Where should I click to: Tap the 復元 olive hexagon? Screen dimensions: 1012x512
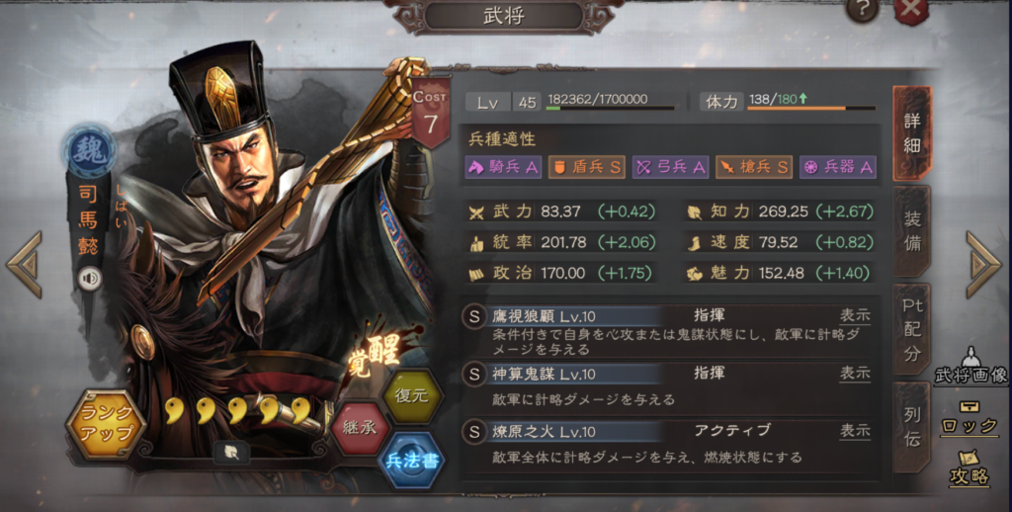pyautogui.click(x=412, y=395)
